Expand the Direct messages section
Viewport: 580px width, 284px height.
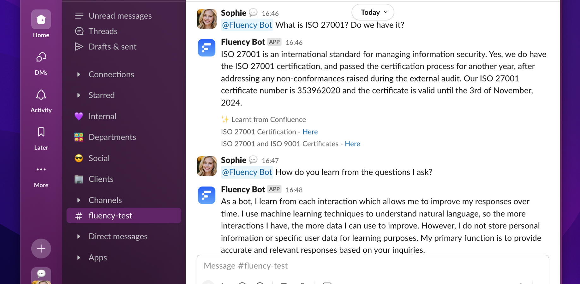click(79, 237)
